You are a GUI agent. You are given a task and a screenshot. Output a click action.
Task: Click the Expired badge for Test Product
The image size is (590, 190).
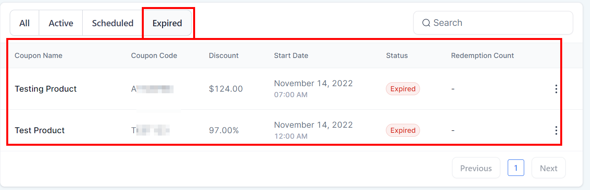pyautogui.click(x=403, y=130)
